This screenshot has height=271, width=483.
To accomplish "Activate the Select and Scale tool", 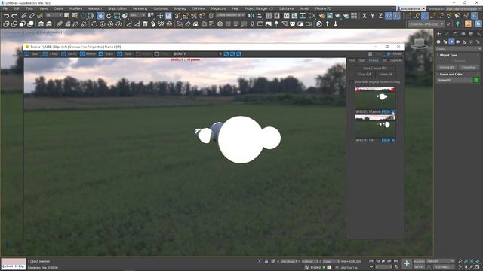I will [117, 16].
